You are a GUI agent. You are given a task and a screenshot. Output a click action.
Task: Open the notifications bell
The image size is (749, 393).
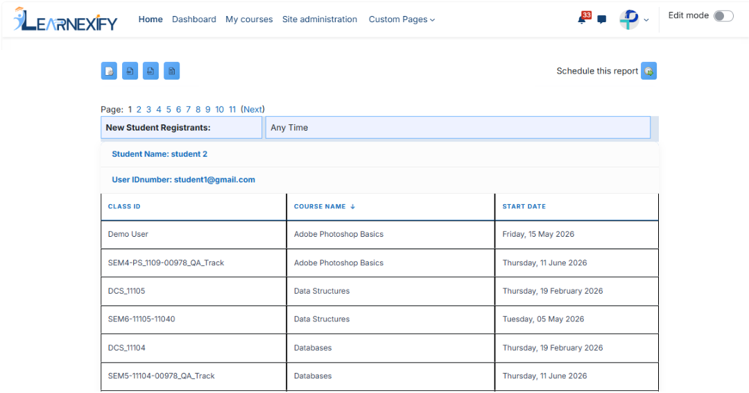tap(582, 19)
